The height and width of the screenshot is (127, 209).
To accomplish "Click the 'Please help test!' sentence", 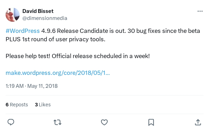I will click(28, 56).
